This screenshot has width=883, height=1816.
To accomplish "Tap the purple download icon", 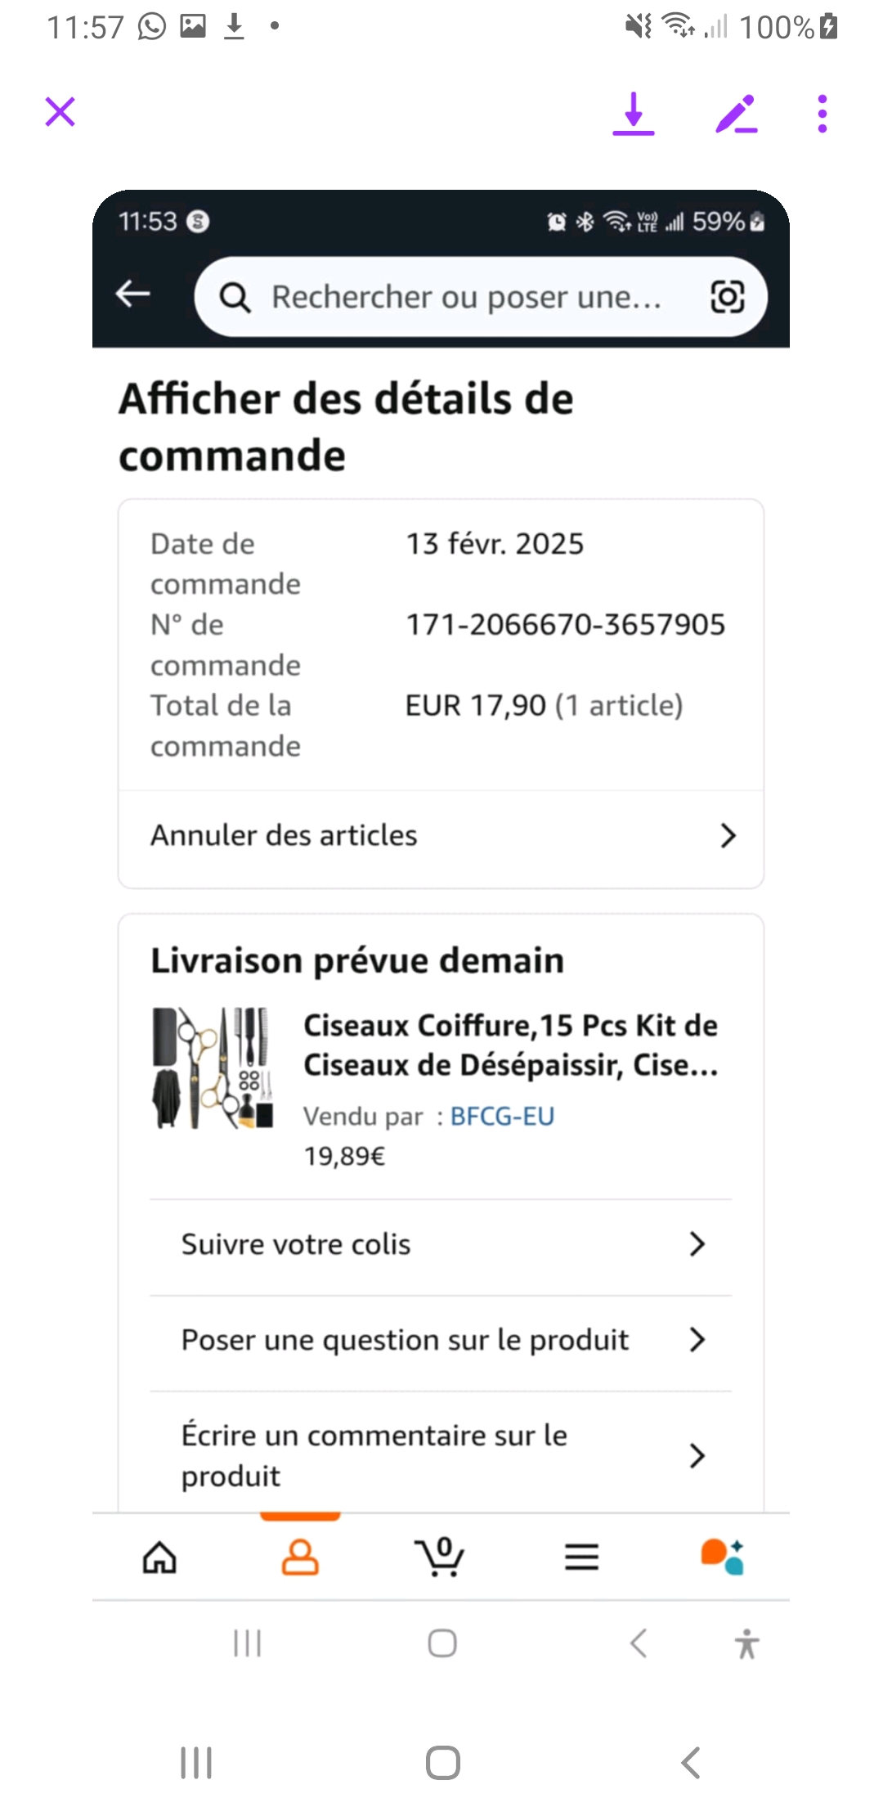I will click(x=634, y=113).
